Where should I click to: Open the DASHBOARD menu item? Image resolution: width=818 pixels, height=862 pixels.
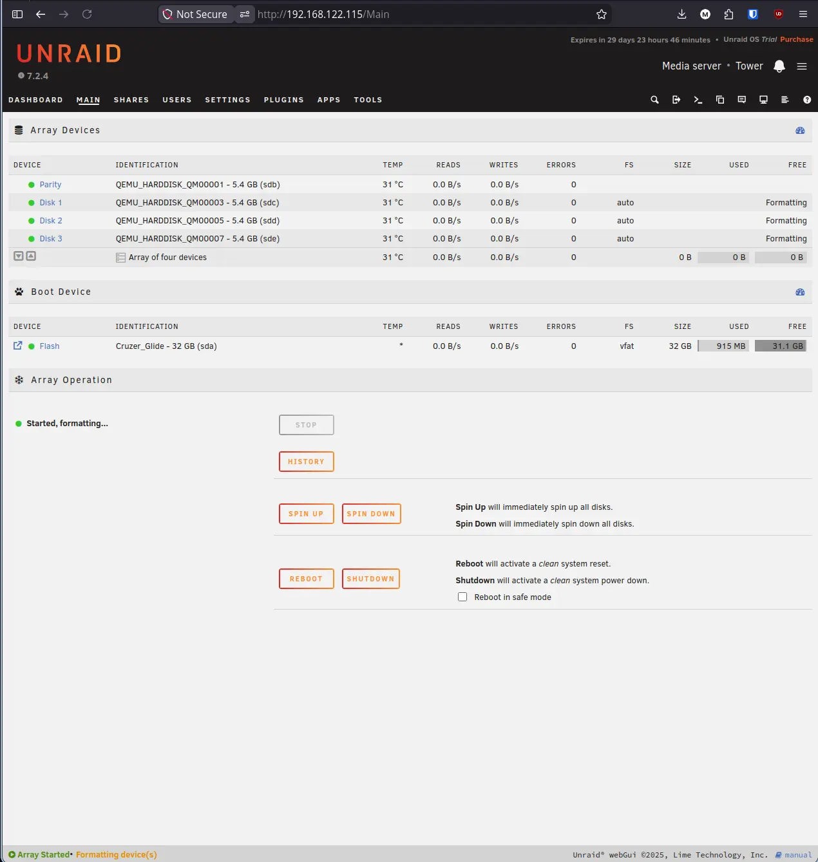tap(35, 100)
